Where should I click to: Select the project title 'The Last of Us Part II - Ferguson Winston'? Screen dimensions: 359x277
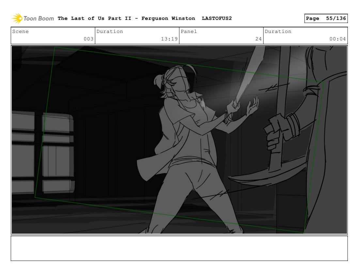pos(126,18)
